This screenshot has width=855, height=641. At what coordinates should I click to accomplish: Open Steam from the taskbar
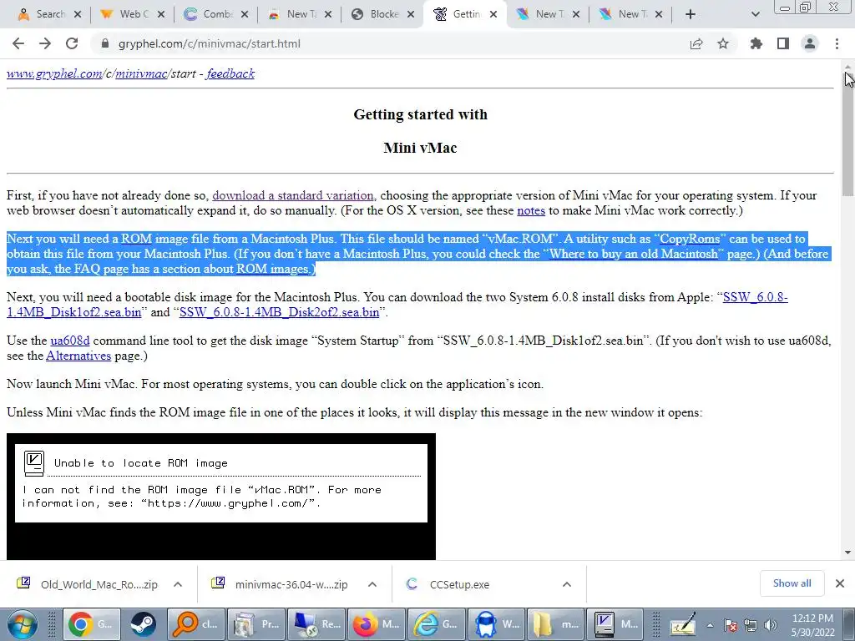point(143,624)
